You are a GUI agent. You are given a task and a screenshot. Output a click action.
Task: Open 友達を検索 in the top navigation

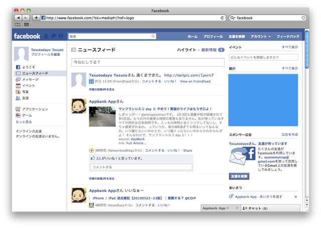click(237, 37)
